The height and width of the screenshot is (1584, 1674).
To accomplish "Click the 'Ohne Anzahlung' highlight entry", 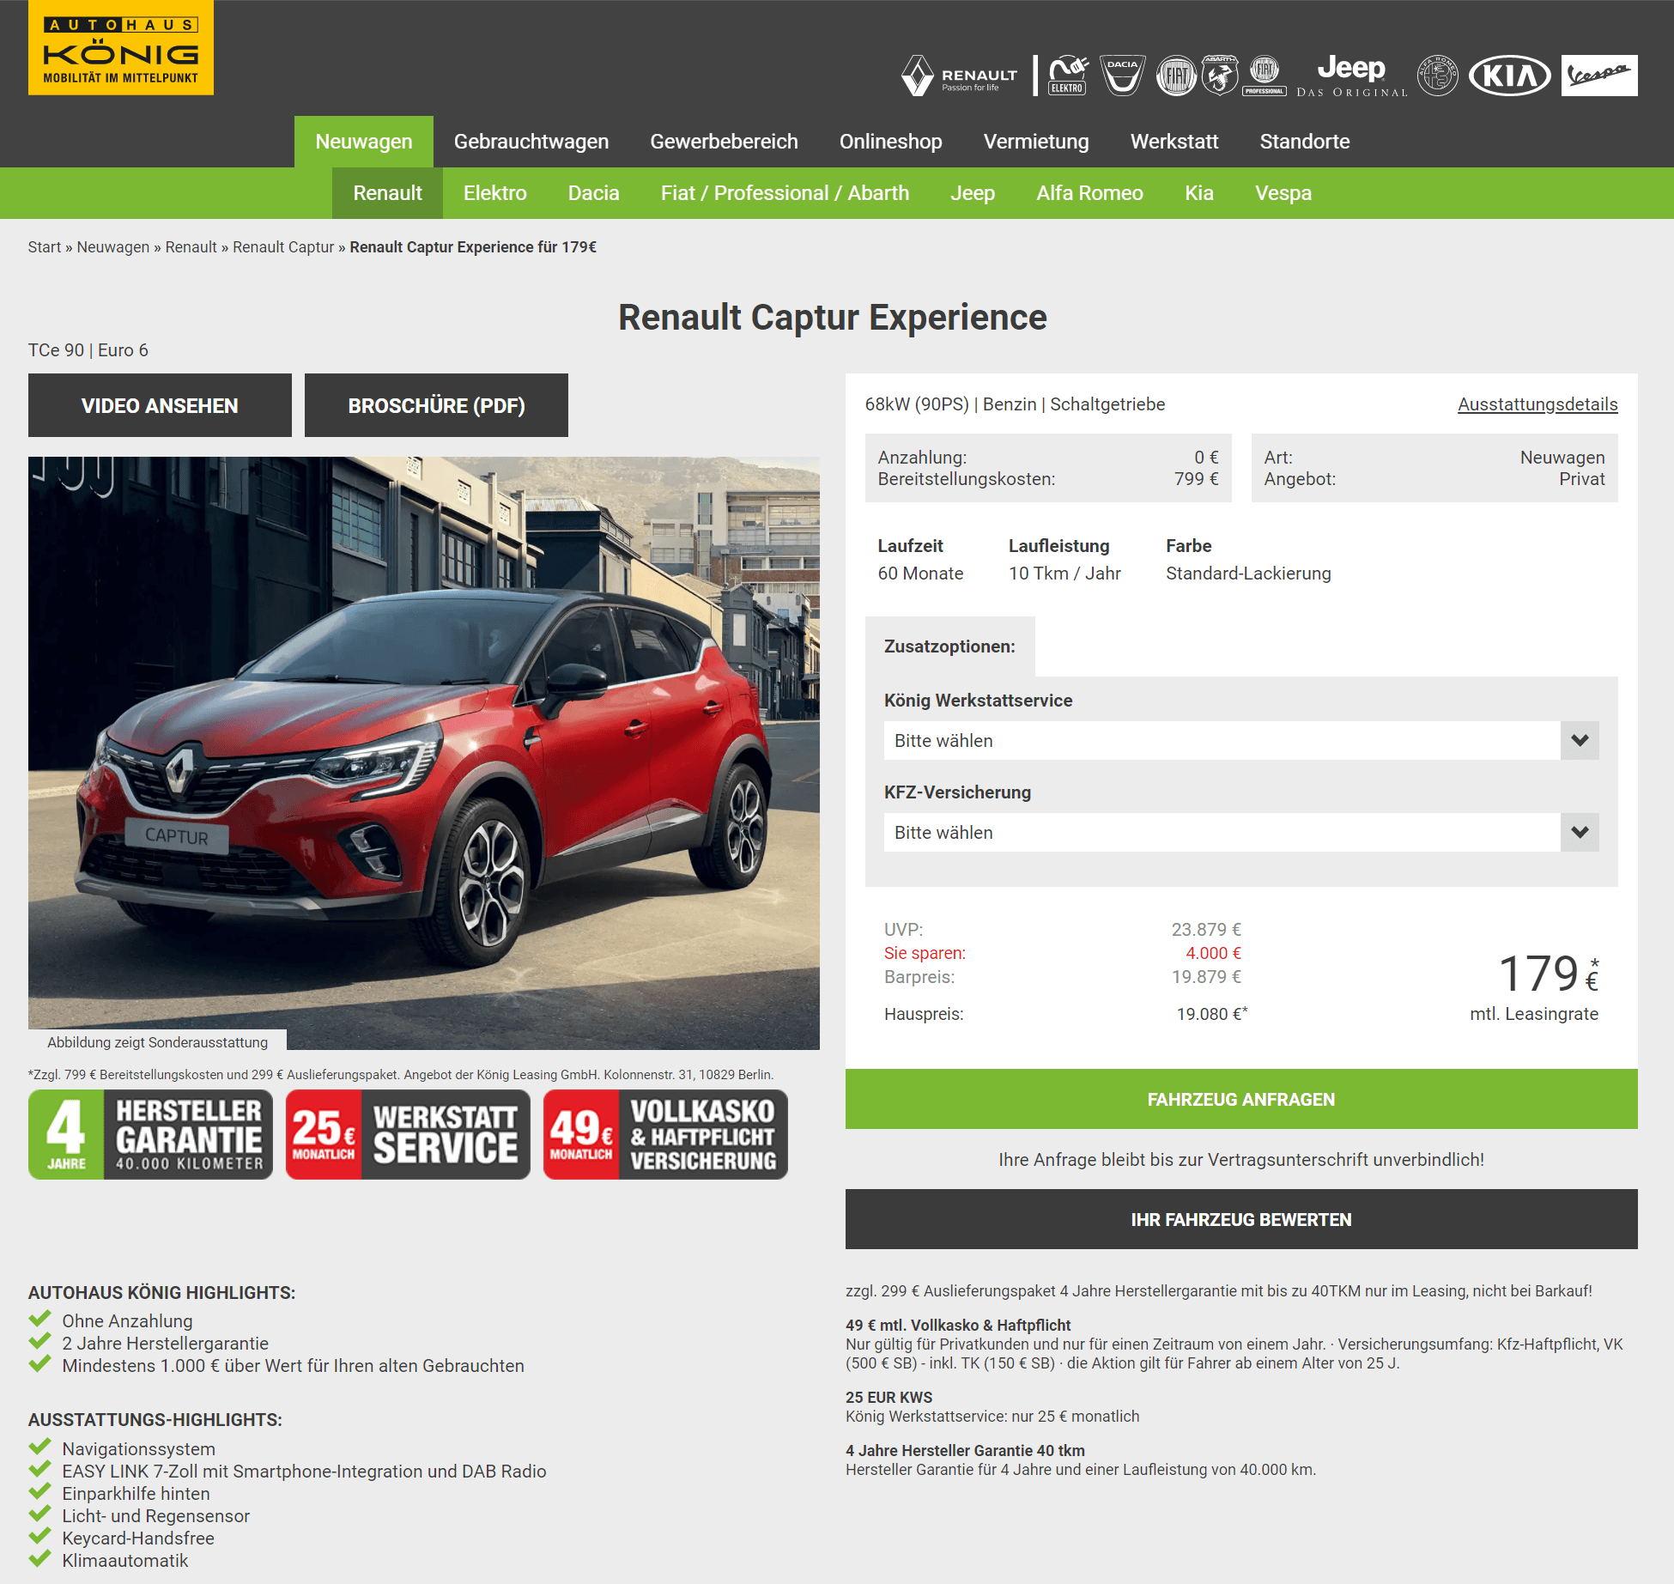I will tap(127, 1321).
